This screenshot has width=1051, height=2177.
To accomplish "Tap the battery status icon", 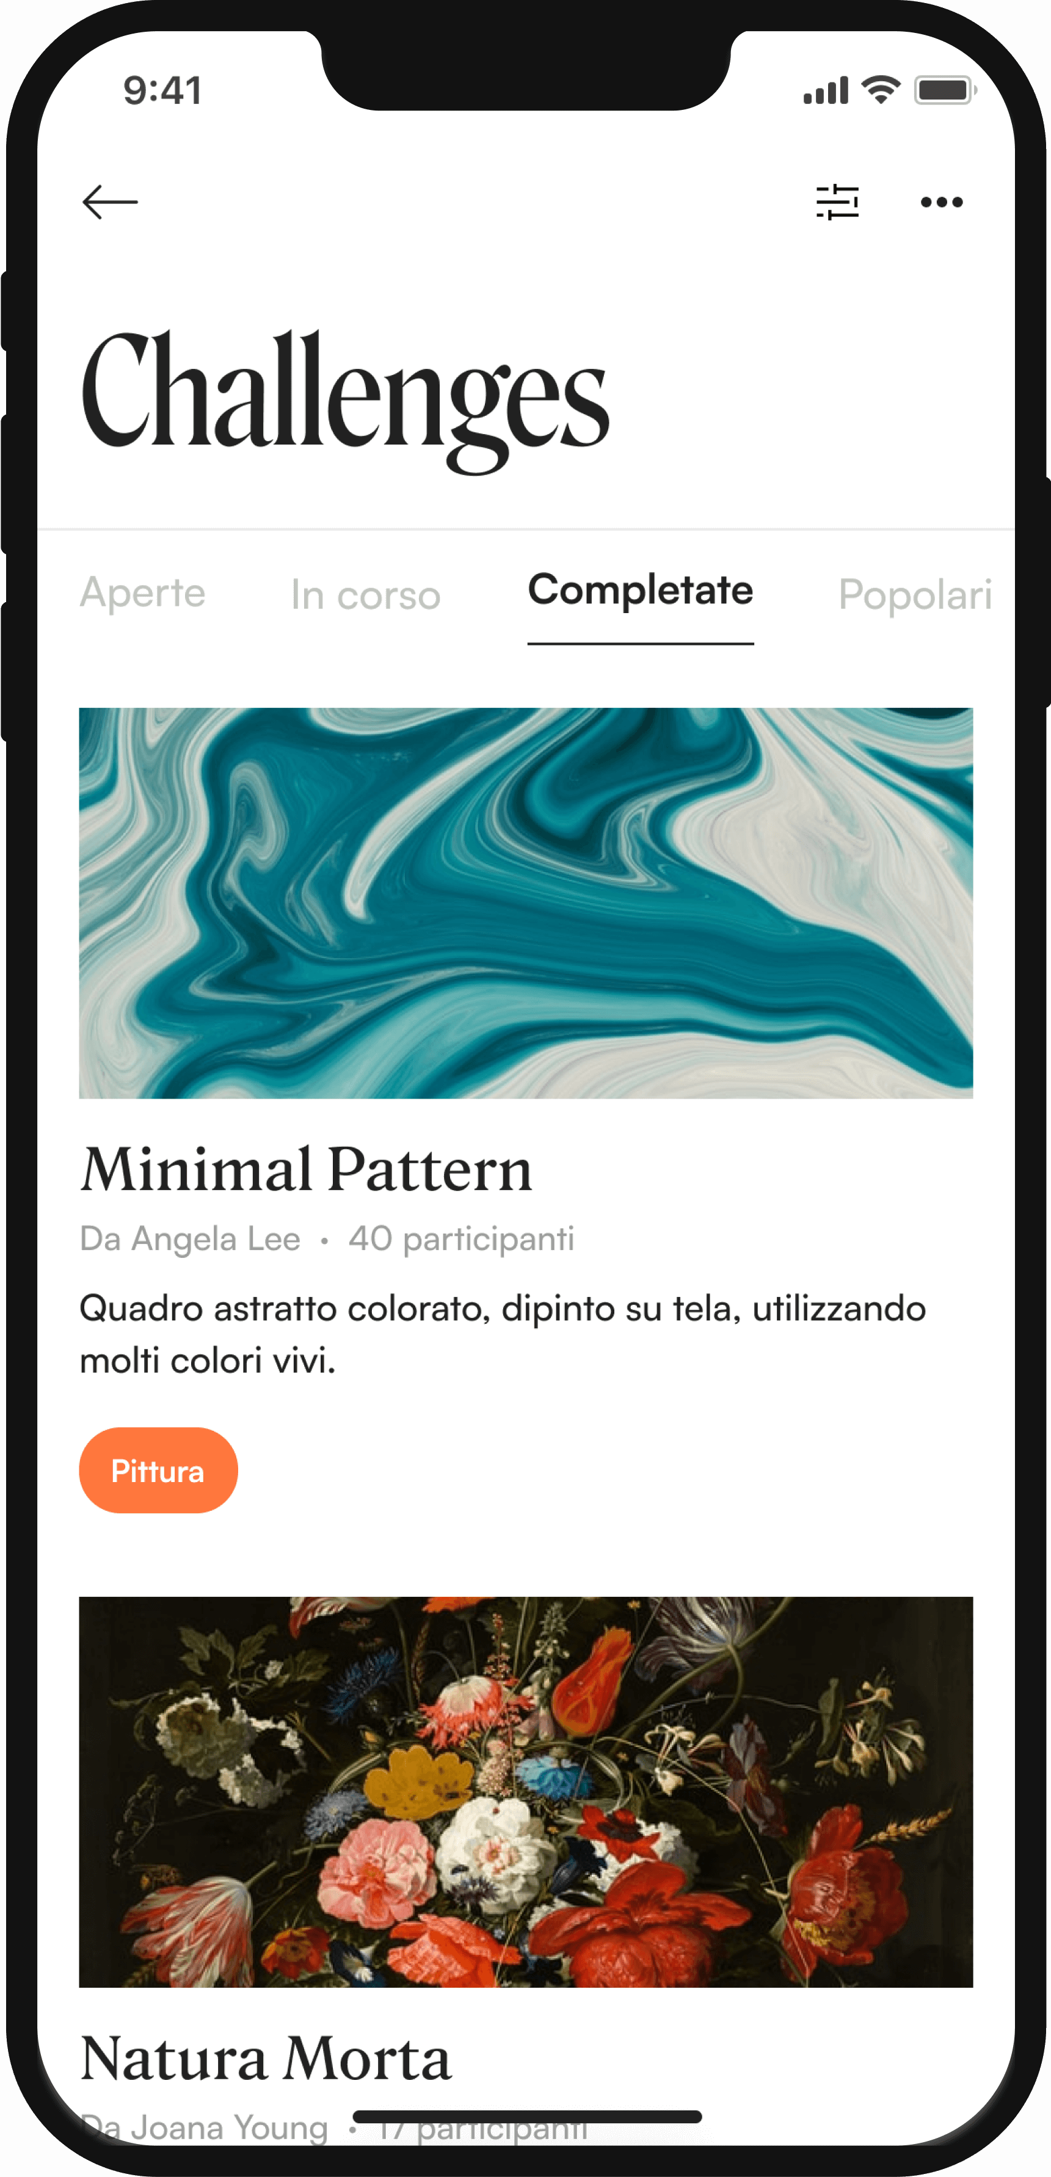I will [945, 90].
